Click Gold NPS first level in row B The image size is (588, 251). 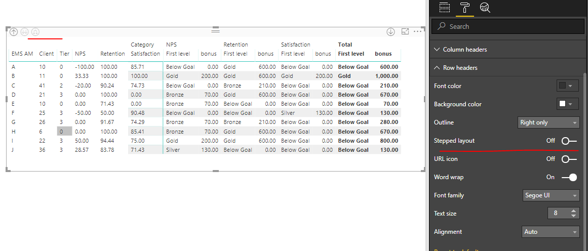tap(172, 76)
